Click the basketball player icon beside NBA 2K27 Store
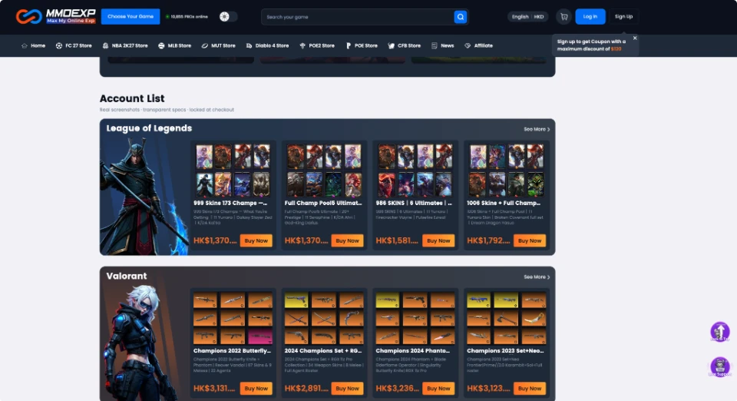Screen dimensions: 737x401 105,45
